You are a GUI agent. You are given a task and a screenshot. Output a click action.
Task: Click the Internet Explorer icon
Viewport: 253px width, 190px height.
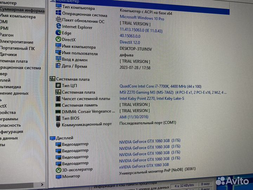58,26
